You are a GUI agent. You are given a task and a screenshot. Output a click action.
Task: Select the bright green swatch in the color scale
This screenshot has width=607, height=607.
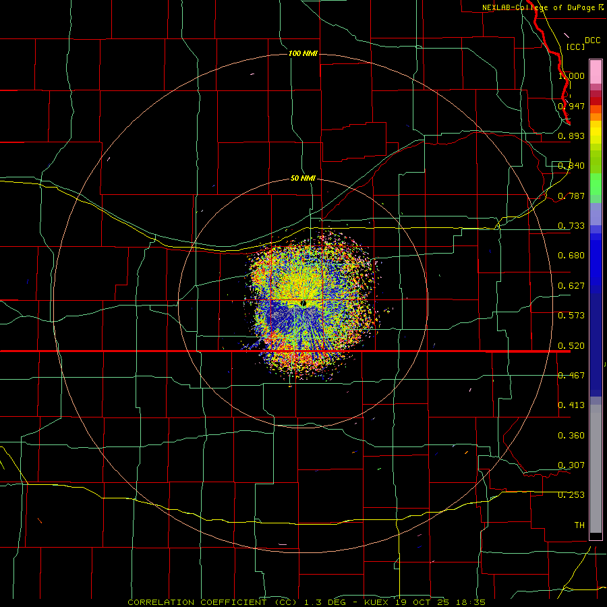click(596, 184)
